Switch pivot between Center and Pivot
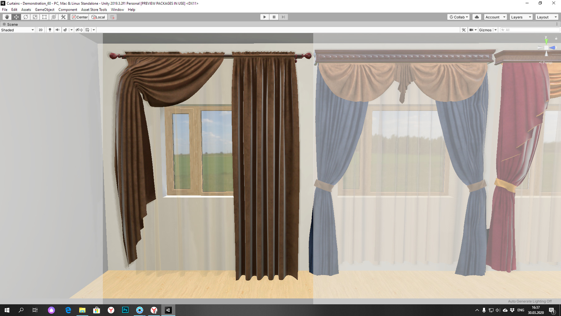Screen dimensions: 561x316 80,17
